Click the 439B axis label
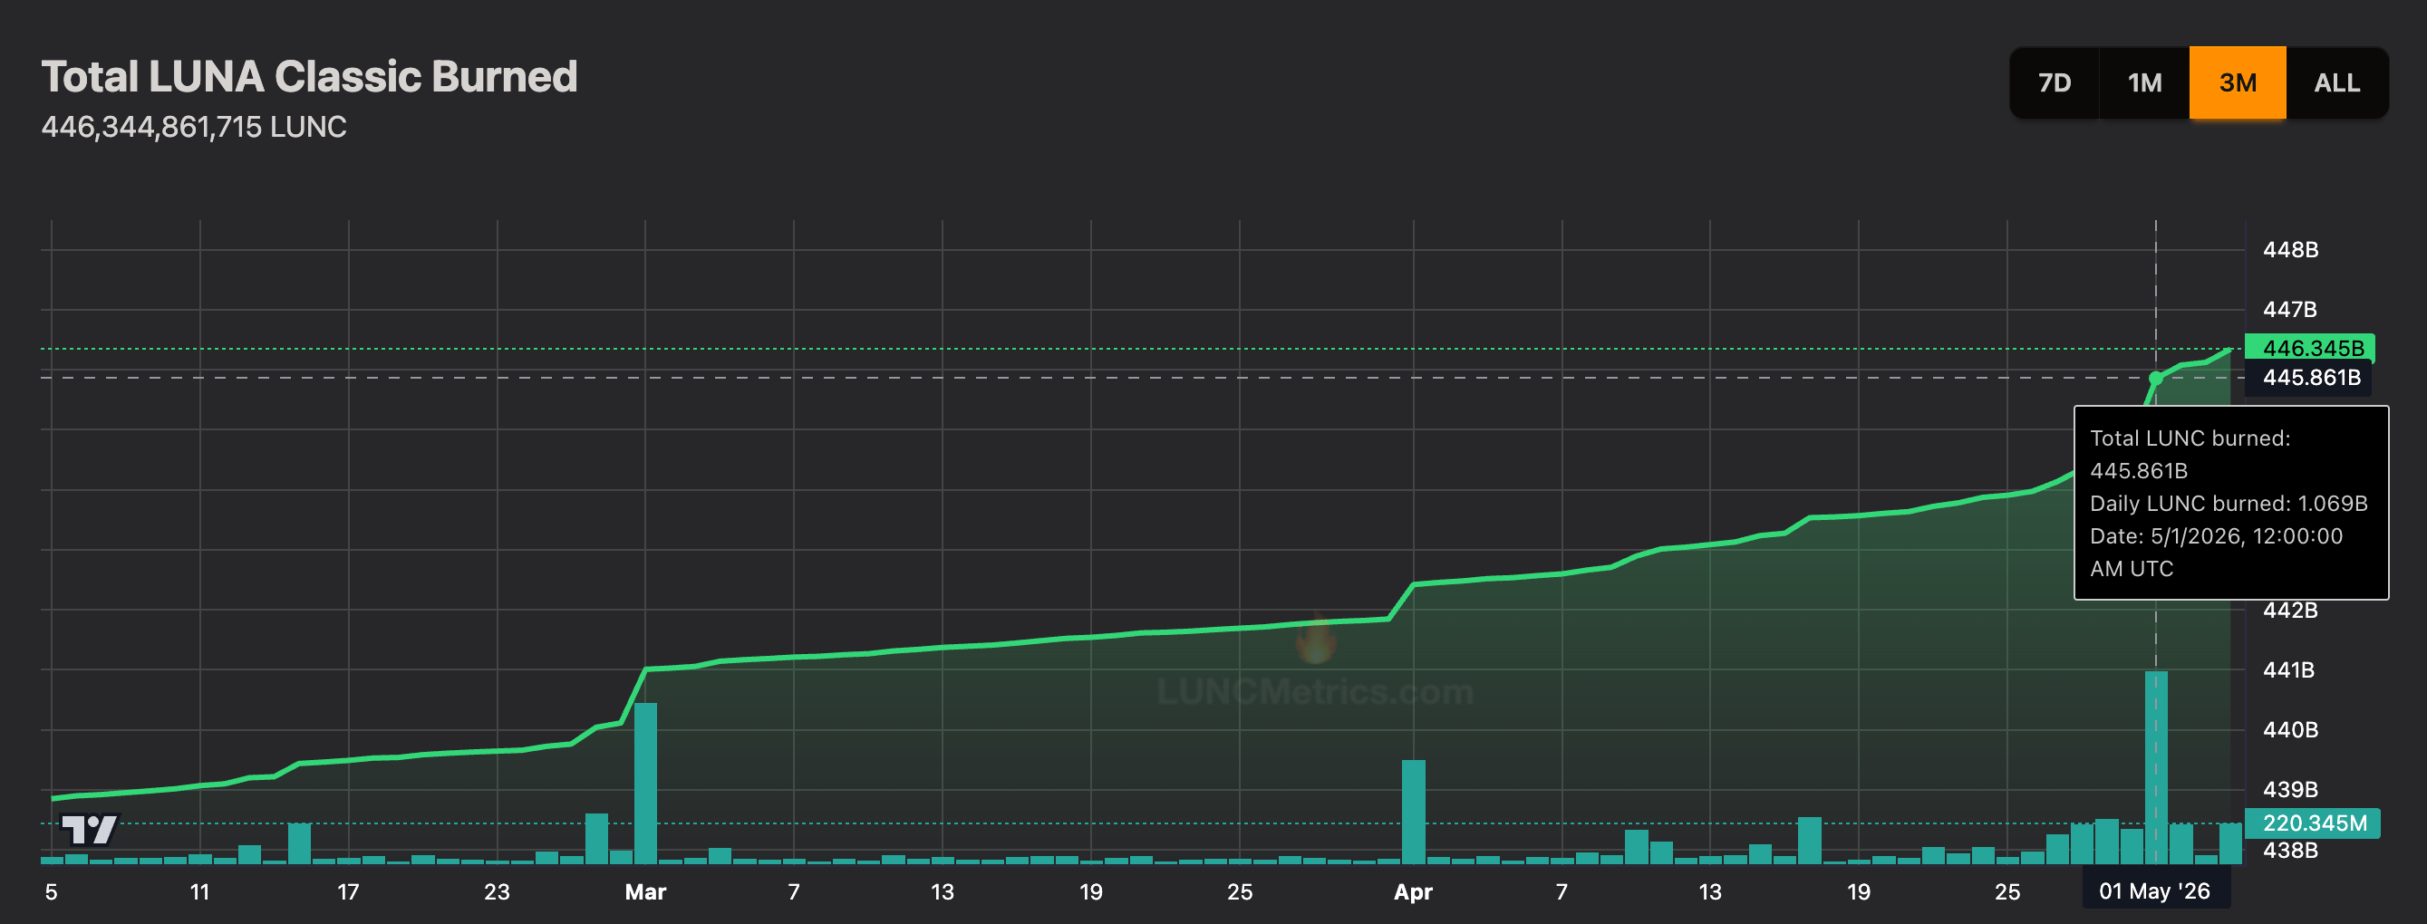The image size is (2427, 924). pyautogui.click(x=2290, y=789)
